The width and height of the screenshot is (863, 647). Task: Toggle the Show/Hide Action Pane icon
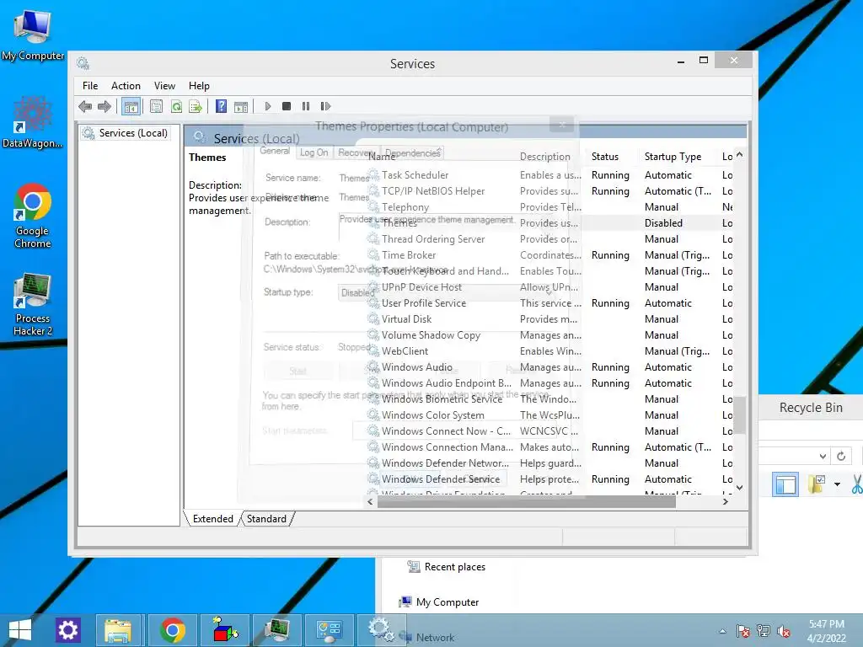pos(240,106)
